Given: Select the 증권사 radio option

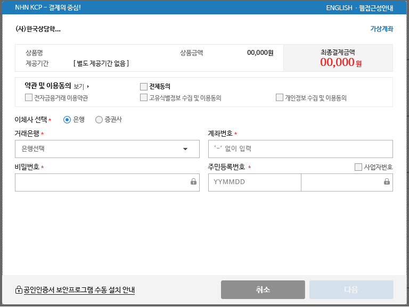Looking at the screenshot, I should [x=99, y=120].
